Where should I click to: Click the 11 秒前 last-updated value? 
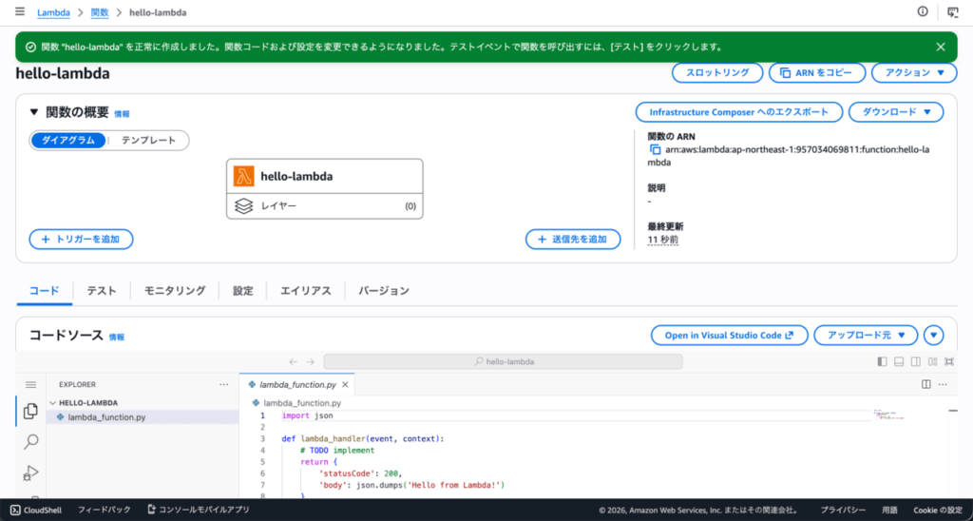click(662, 240)
